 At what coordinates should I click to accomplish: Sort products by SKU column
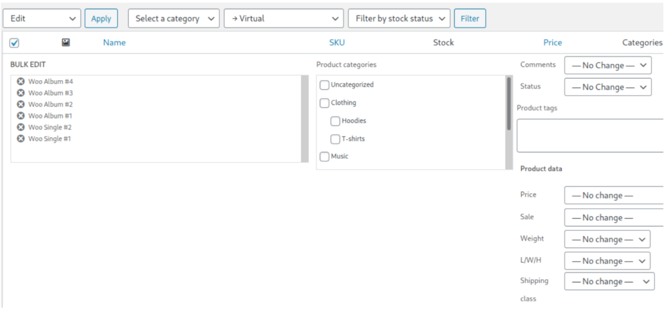337,42
